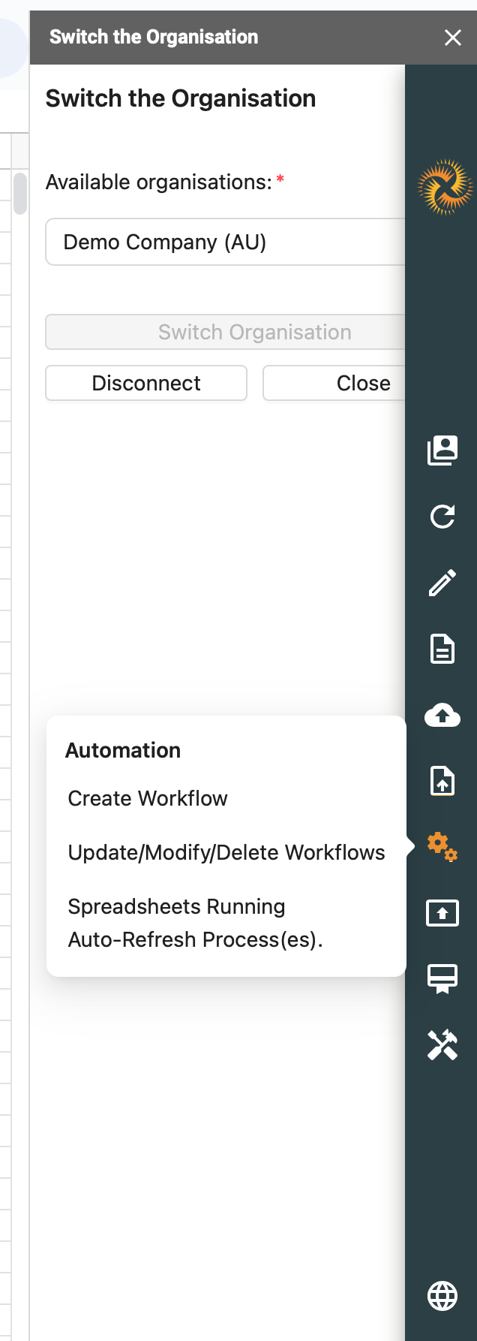Image resolution: width=477 pixels, height=1341 pixels.
Task: Select the pencil edit icon
Action: pyautogui.click(x=442, y=583)
